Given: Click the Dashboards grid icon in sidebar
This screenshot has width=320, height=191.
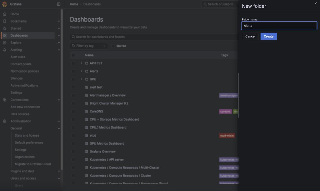Looking at the screenshot, I should click(4, 35).
